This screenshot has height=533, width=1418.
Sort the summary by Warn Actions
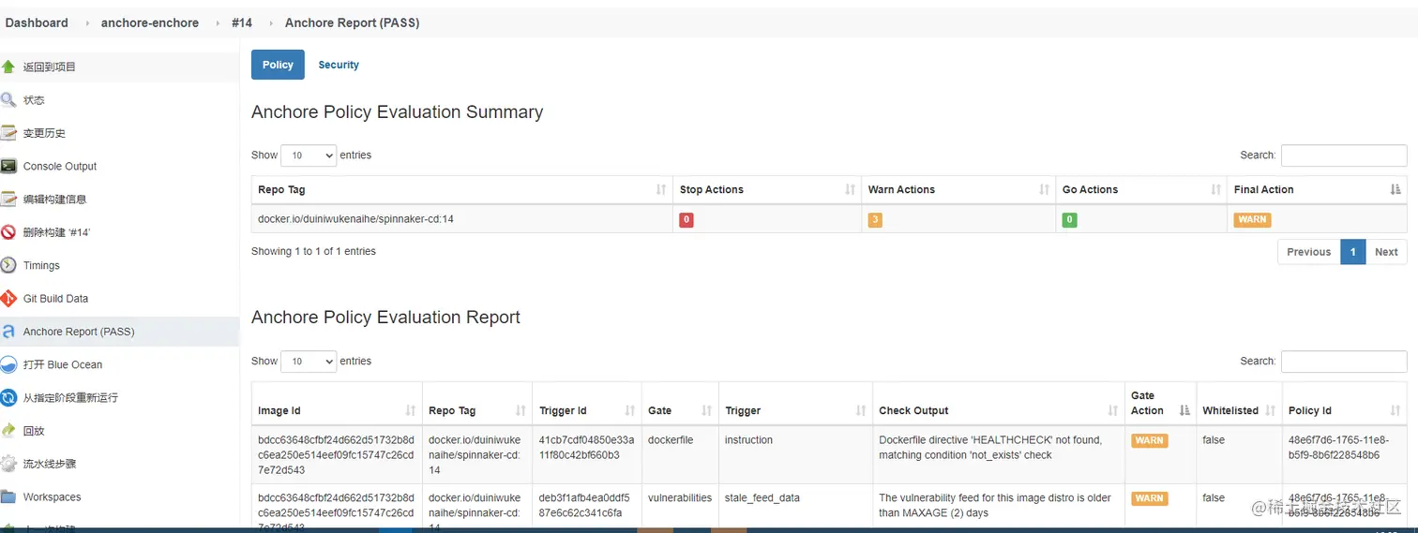point(958,189)
